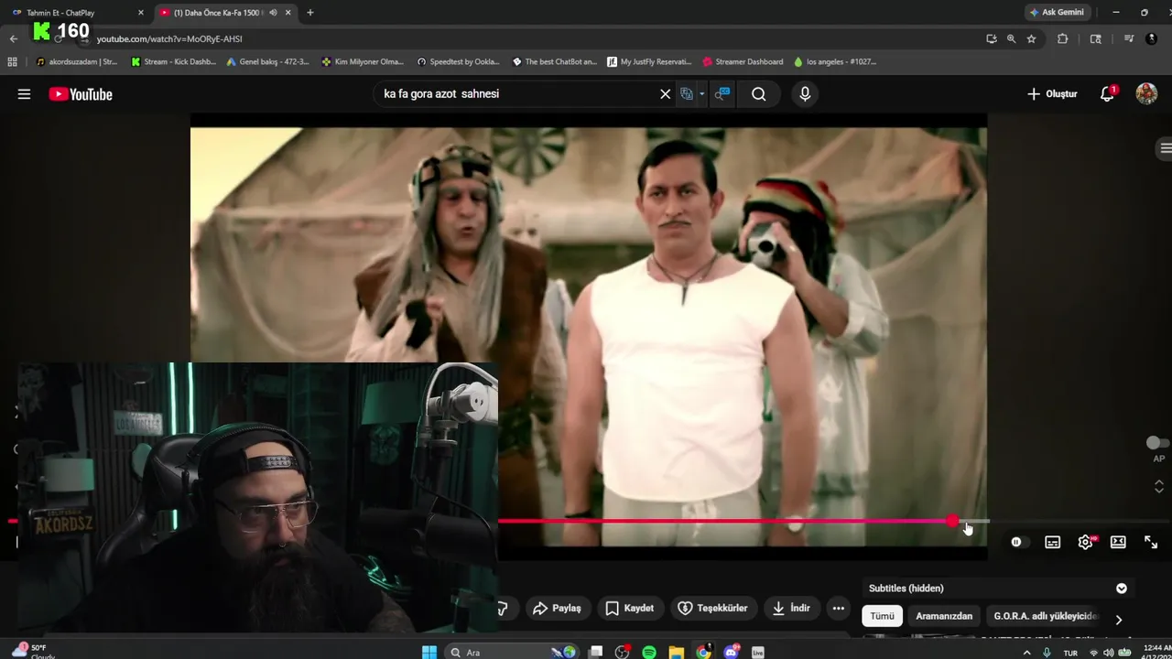Open the Stream - Kick Dashboard bookmark

(x=174, y=62)
